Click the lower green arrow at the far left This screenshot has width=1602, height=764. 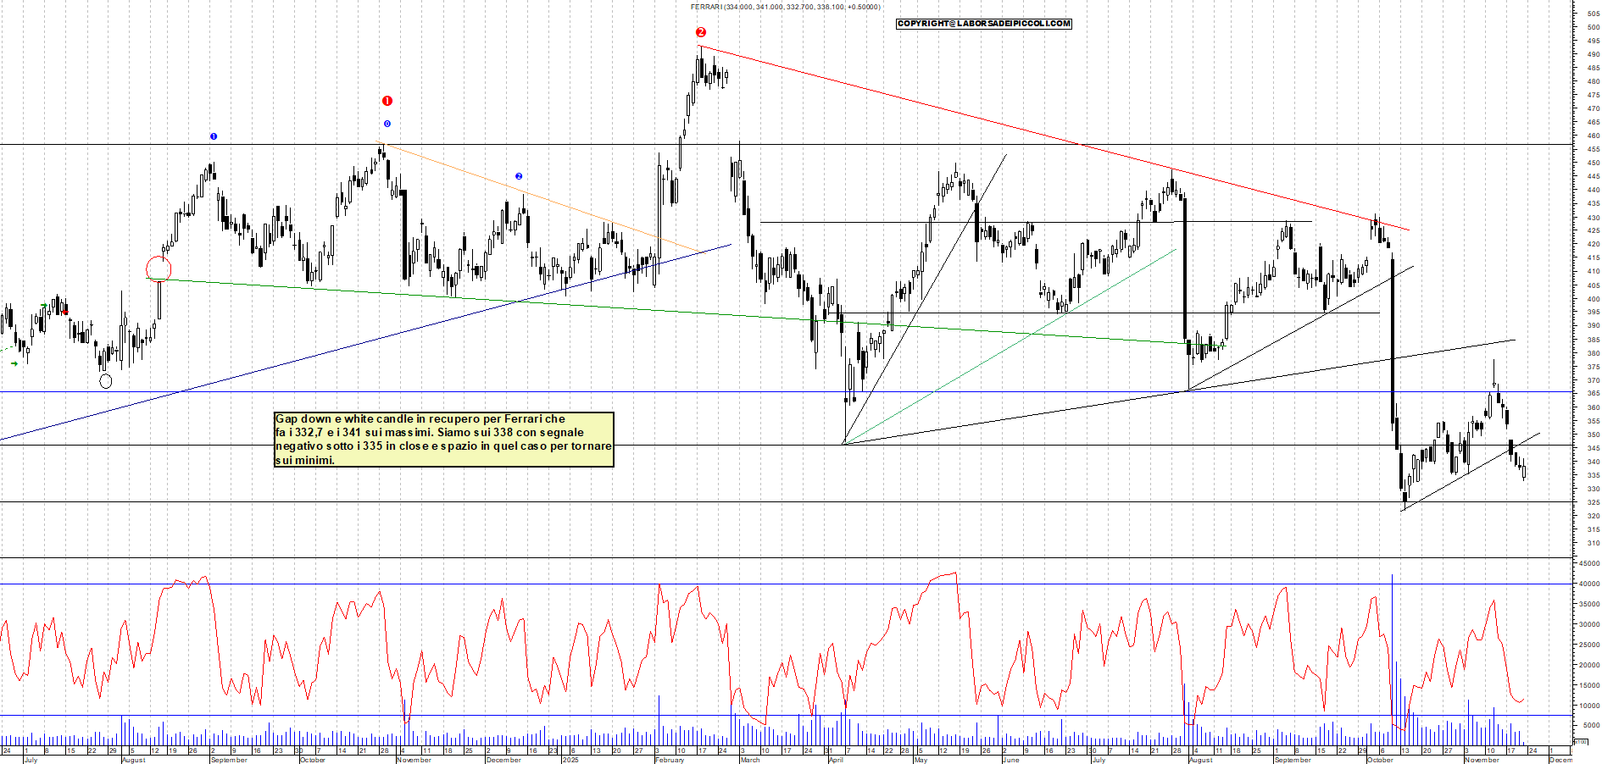(14, 363)
